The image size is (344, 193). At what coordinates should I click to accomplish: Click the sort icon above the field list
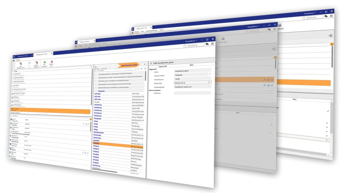click(x=145, y=68)
